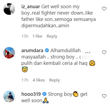View the 4 likes on arumdara's comment
110x109 pixels.
[39, 80]
